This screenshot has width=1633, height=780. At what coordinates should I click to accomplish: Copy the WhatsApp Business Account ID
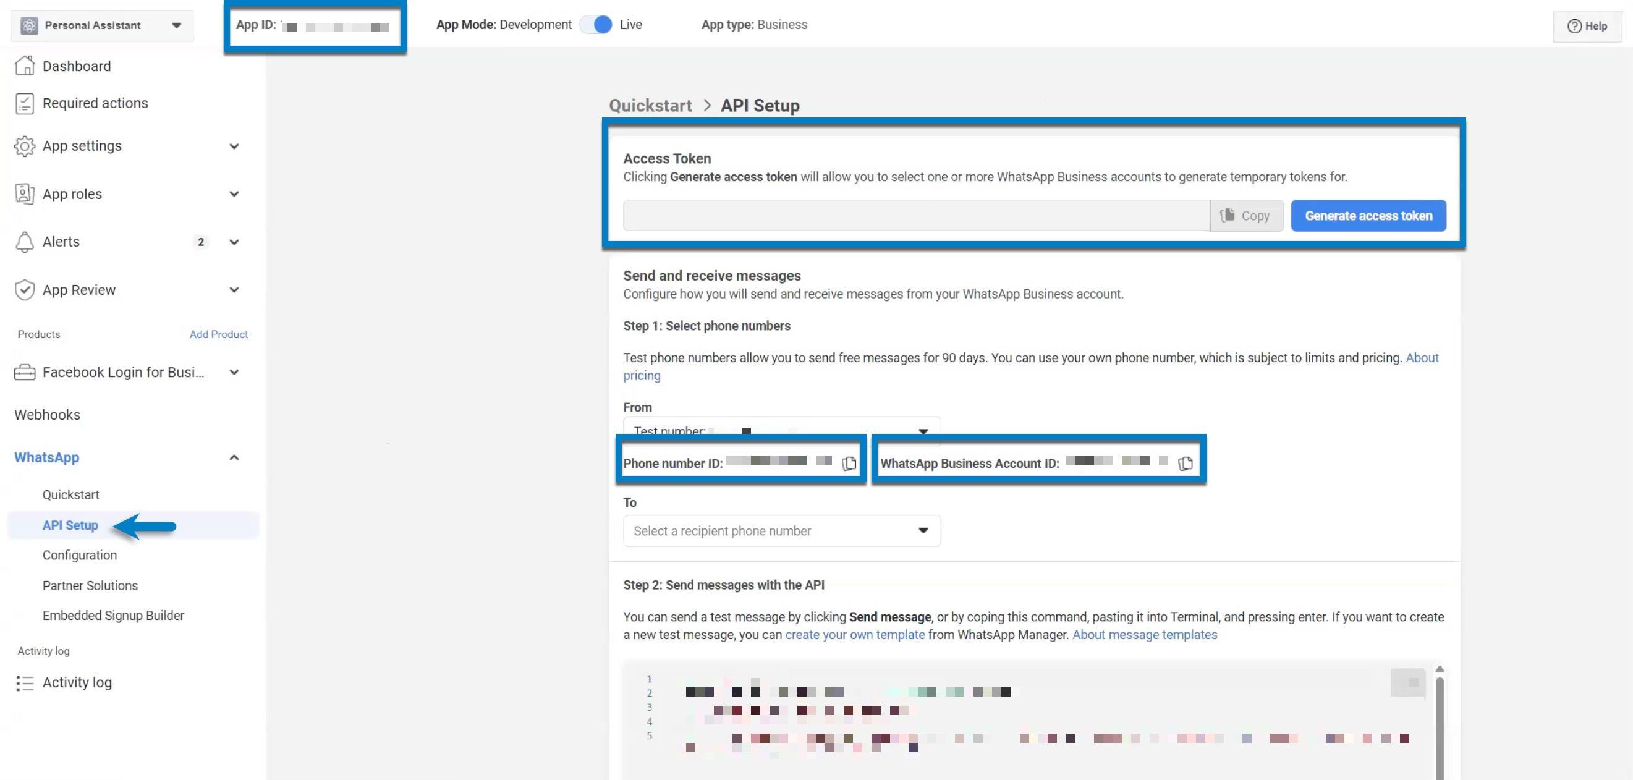1185,464
